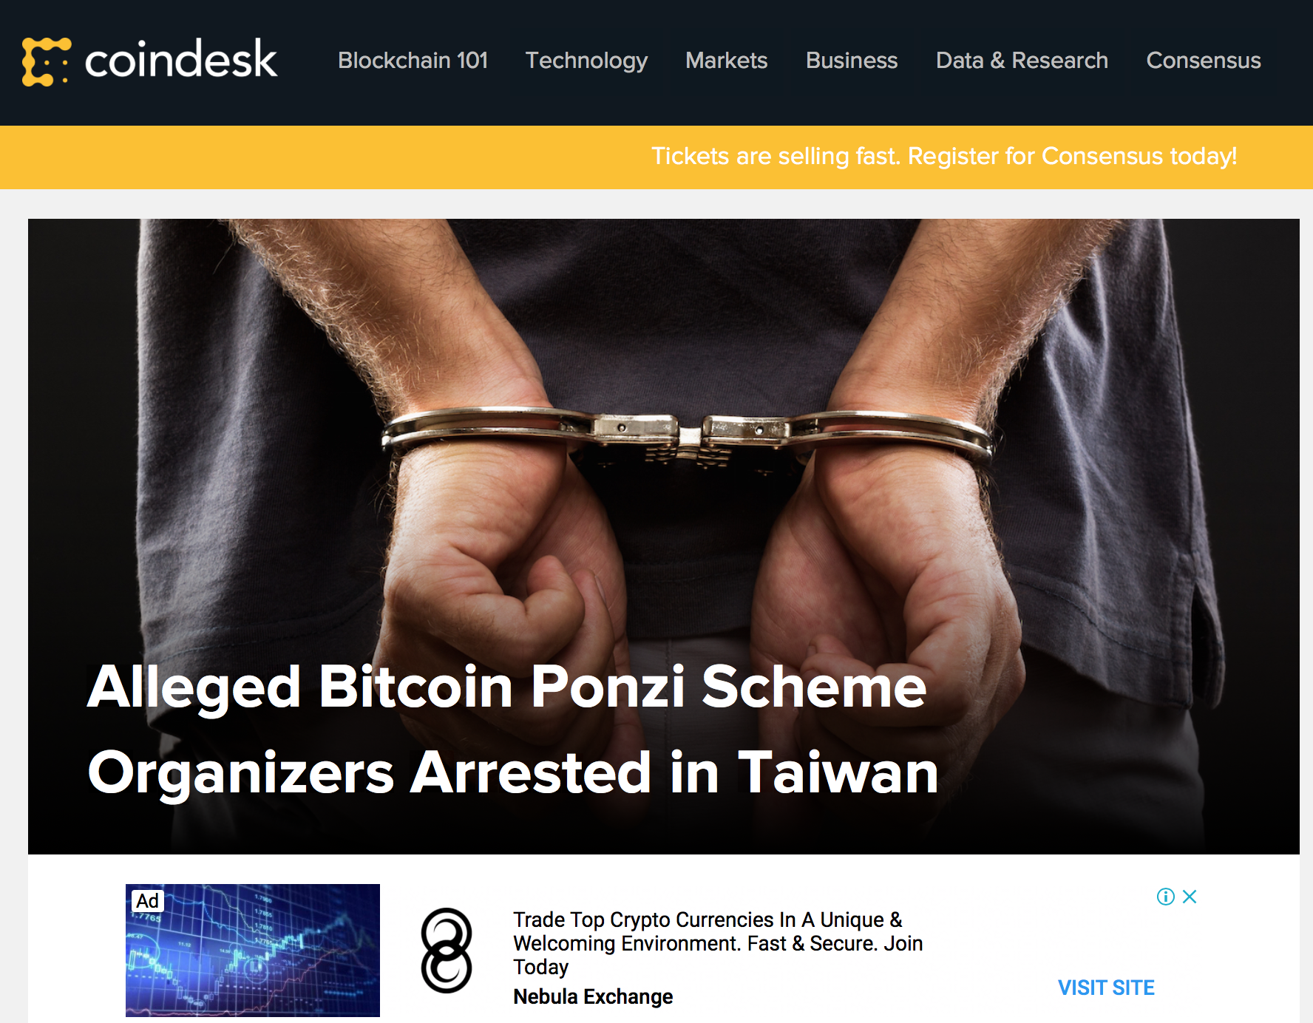Image resolution: width=1313 pixels, height=1023 pixels.
Task: Click the Register for Consensus banner text
Action: click(944, 157)
